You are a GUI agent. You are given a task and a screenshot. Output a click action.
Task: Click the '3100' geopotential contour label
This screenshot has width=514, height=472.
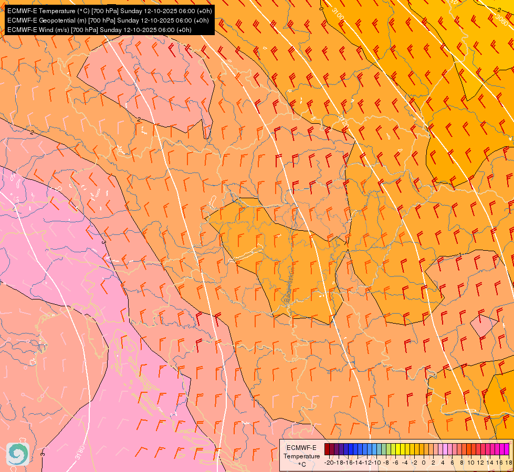point(338,14)
